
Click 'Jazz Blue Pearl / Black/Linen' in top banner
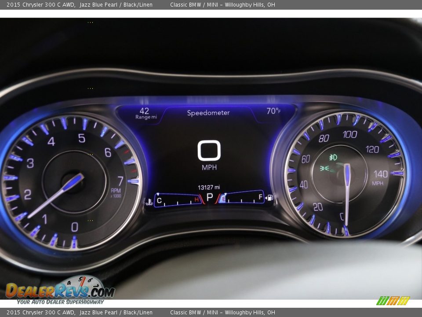[x=116, y=4]
